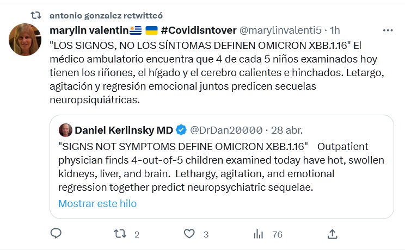Open the @DrDan20000 handle
Screen dimensions: 405x250
[225, 130]
